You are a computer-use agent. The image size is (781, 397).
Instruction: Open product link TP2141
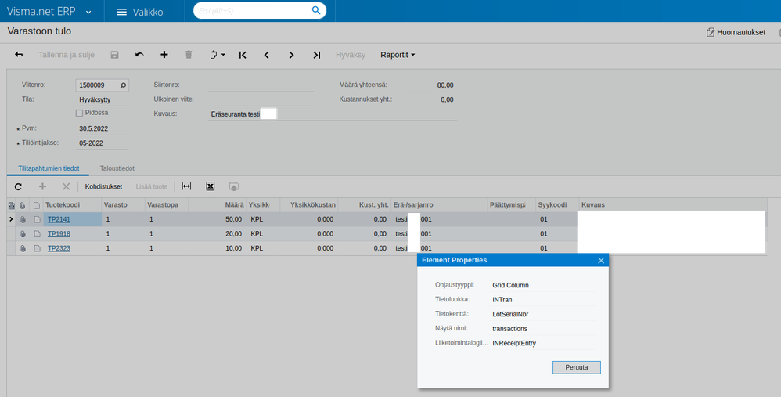click(x=59, y=219)
